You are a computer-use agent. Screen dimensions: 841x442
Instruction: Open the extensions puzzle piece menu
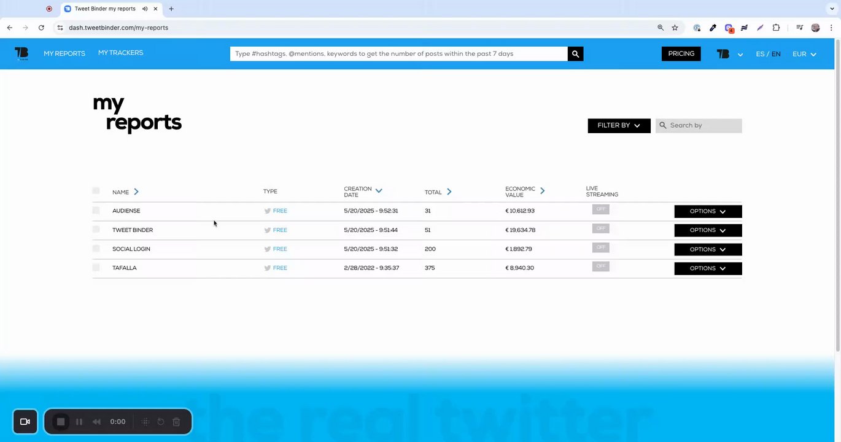776,28
